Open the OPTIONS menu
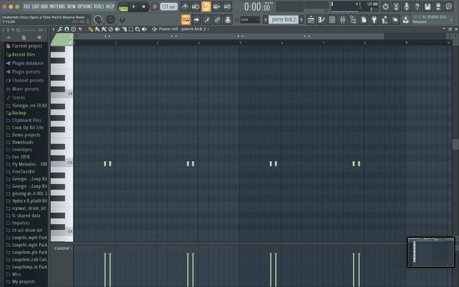Viewport: 459px width, 287px height. click(x=85, y=6)
